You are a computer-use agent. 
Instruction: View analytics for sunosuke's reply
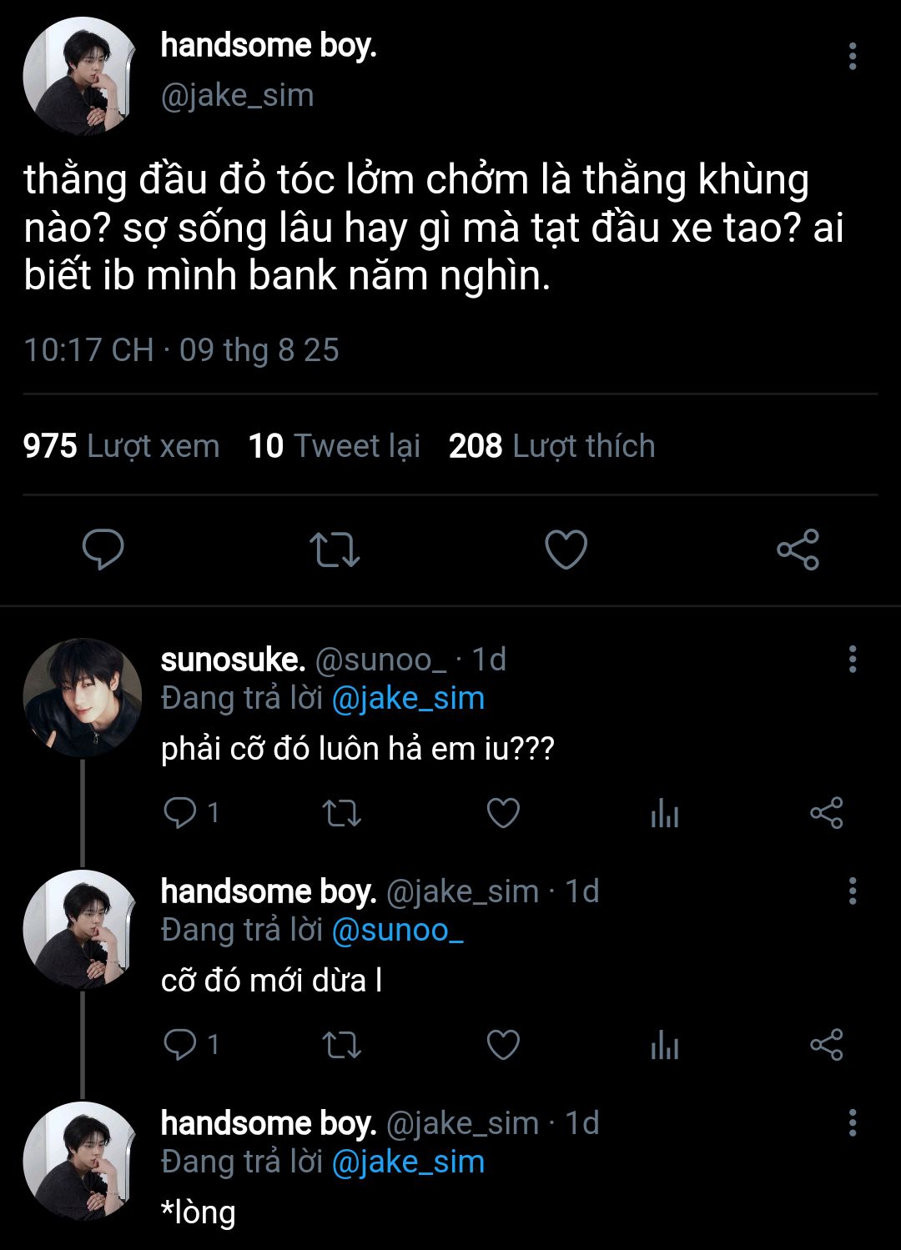(665, 812)
